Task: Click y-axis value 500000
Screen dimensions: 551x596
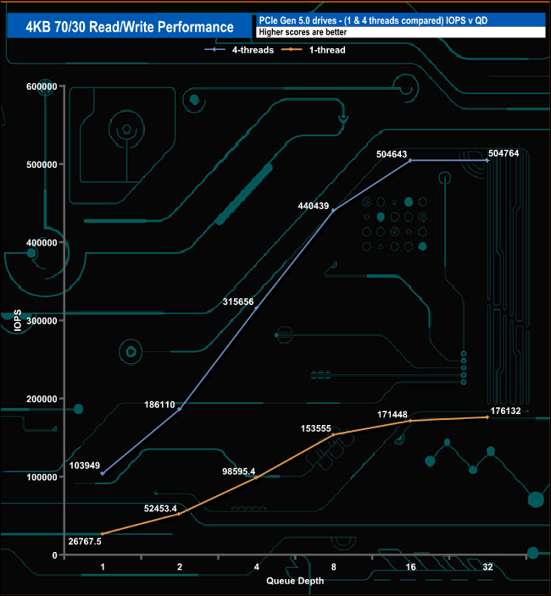Action: 42,164
